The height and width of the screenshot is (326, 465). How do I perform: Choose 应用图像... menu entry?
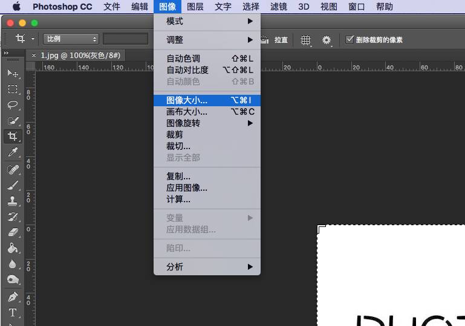click(207, 188)
